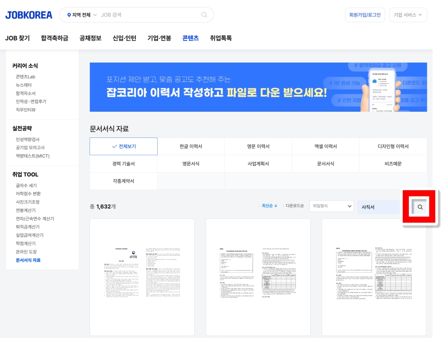Screen dimensions: 442x338
Task: Open 연차/근속연수 계산기 tool
Action: (35, 219)
